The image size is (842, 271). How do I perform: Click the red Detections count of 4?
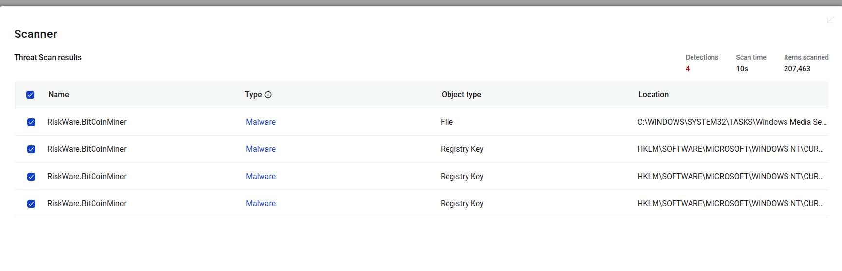pyautogui.click(x=688, y=69)
